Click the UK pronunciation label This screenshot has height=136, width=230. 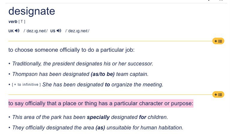pyautogui.click(x=11, y=31)
